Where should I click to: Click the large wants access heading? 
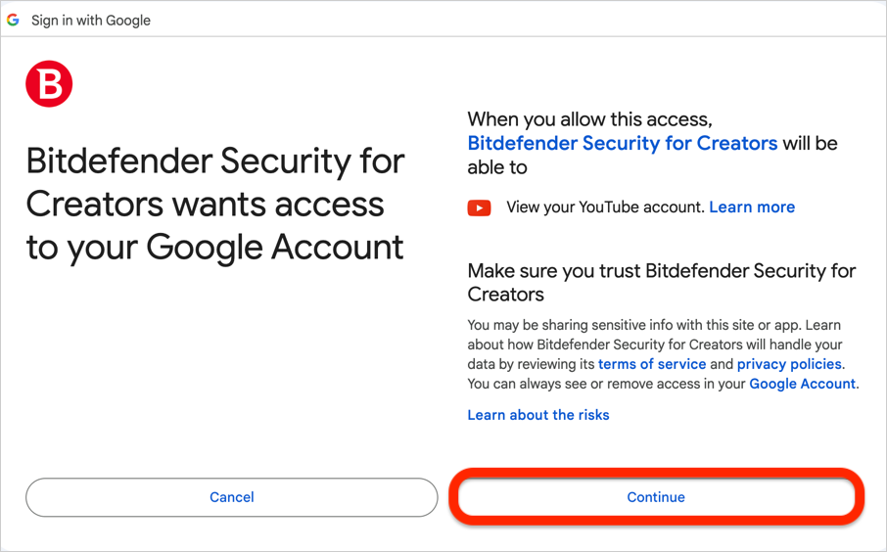215,204
